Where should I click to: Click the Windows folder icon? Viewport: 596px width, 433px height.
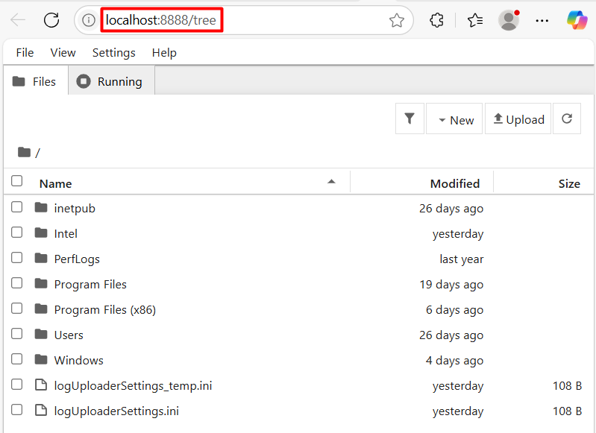pos(41,359)
